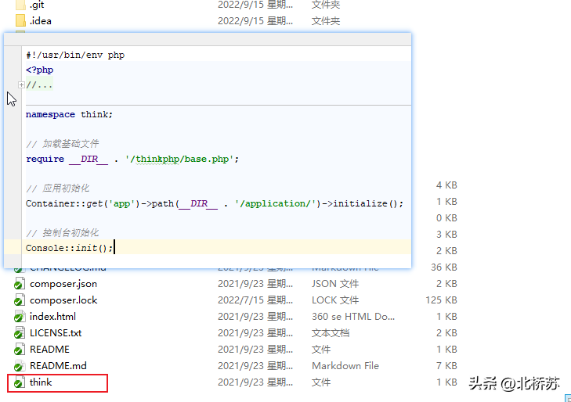Image resolution: width=571 pixels, height=402 pixels.
Task: Click the 文本文档 type cell
Action: (x=331, y=333)
